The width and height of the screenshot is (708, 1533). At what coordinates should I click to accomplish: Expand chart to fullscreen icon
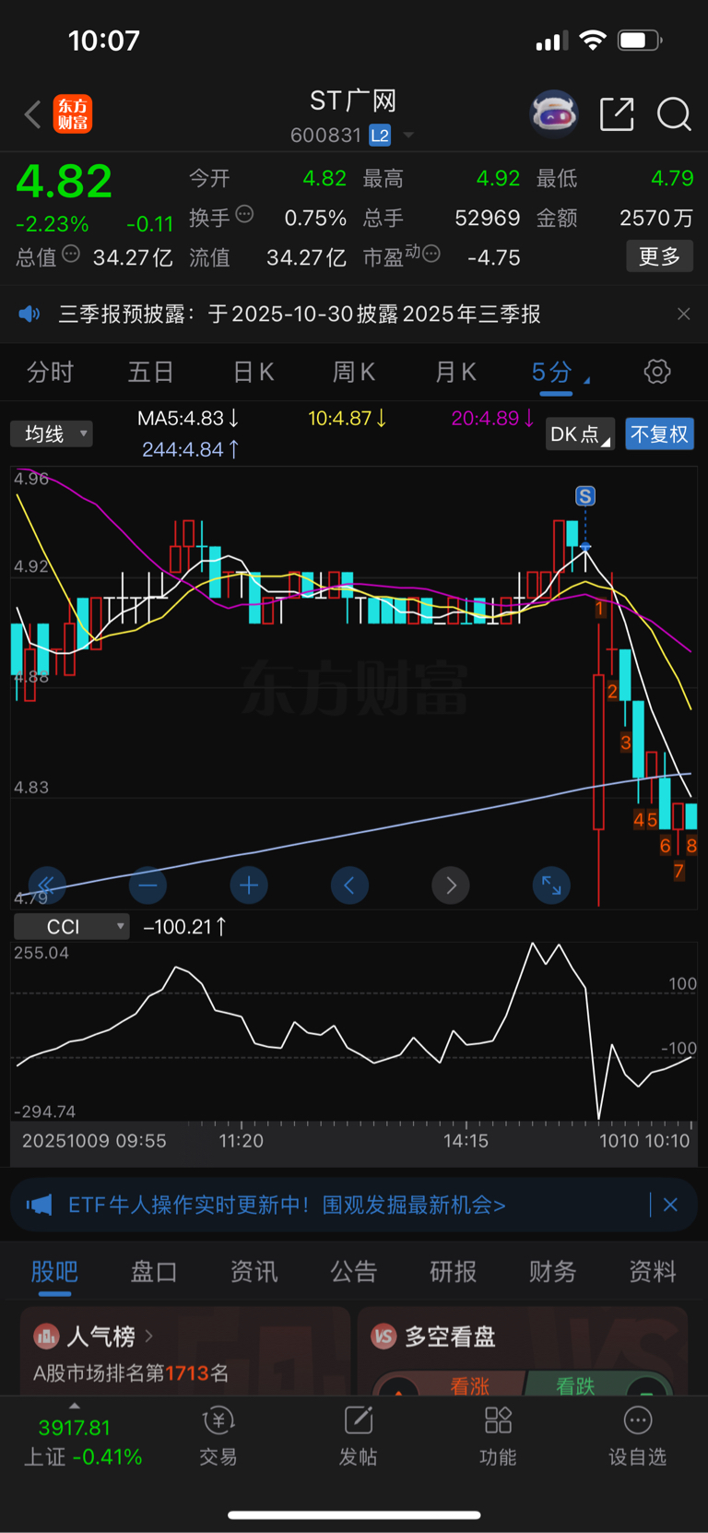pos(551,885)
